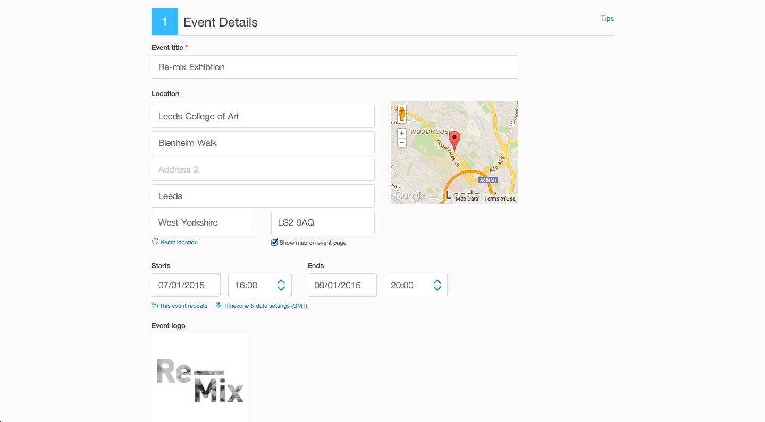Click the city field containing Leeds
This screenshot has height=422, width=765.
[x=263, y=196]
